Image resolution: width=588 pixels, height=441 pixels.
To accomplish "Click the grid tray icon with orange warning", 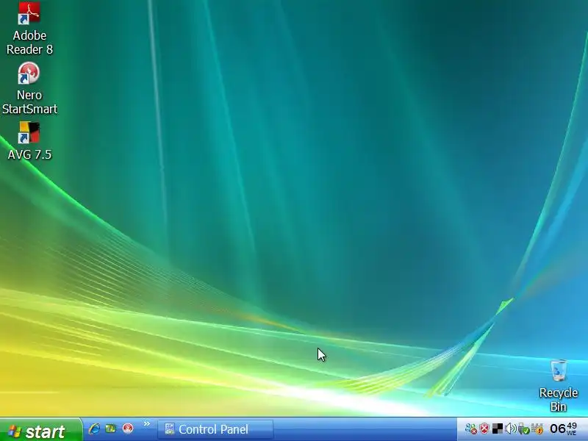I will click(x=537, y=429).
